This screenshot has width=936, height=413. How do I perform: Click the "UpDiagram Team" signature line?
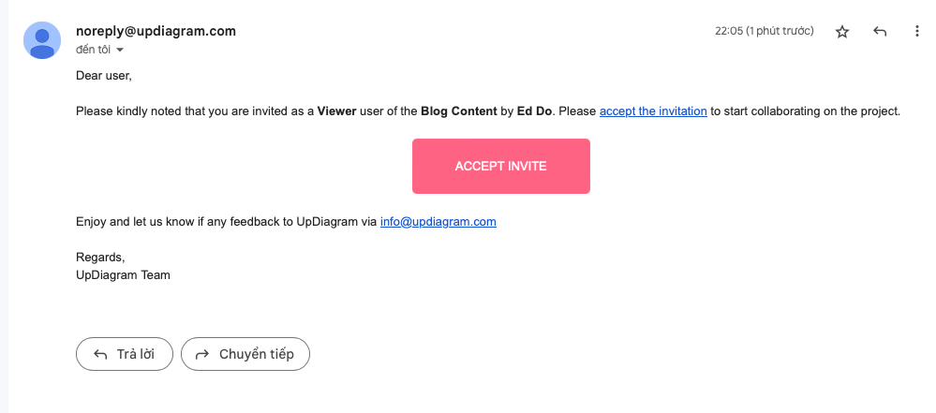pyautogui.click(x=123, y=275)
